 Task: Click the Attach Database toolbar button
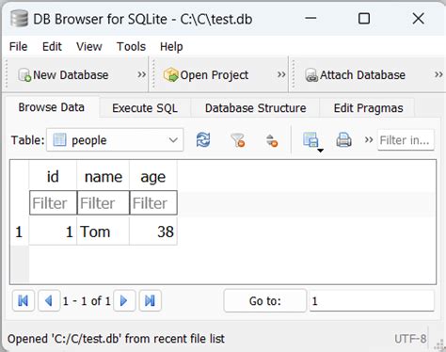pyautogui.click(x=355, y=75)
